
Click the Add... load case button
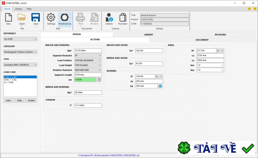[9, 100]
